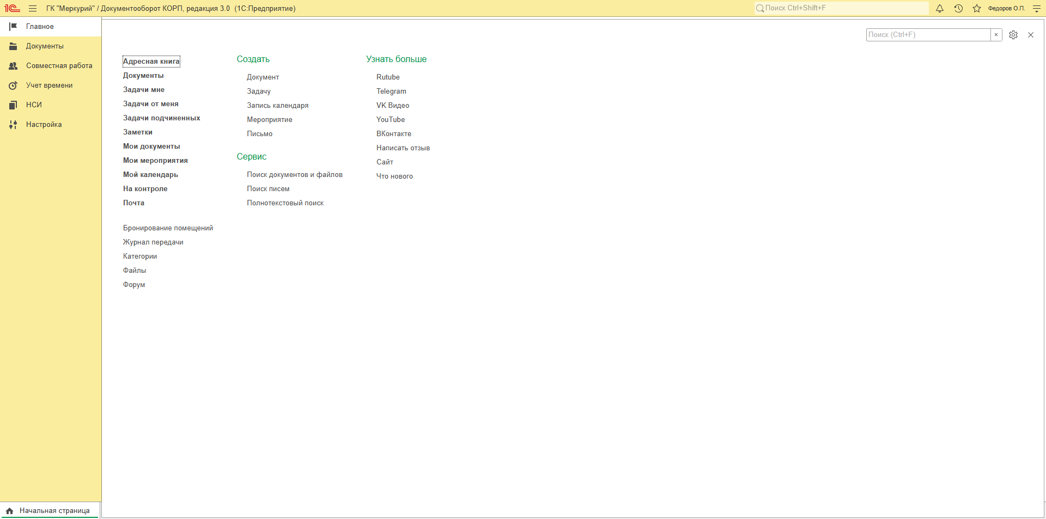Clear the section search field with x
The image size is (1046, 519).
996,35
